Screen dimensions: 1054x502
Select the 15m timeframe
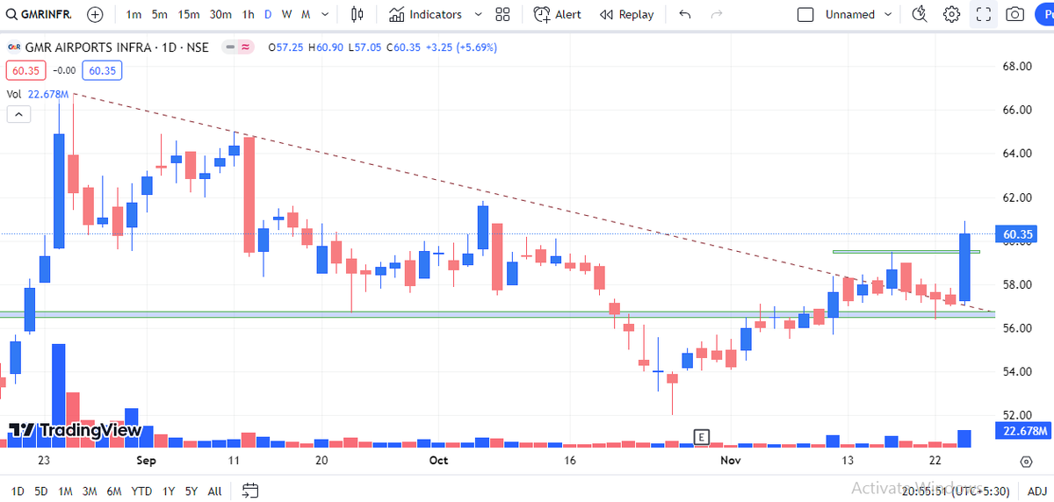pyautogui.click(x=188, y=14)
